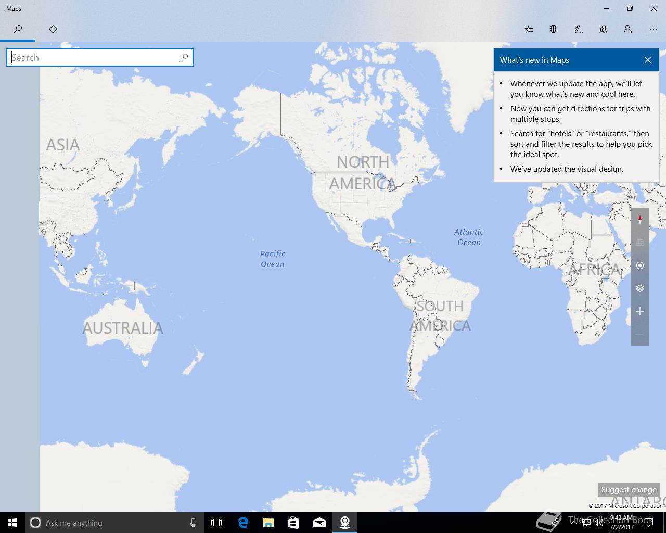
Task: Click the South America map label
Action: 440,316
